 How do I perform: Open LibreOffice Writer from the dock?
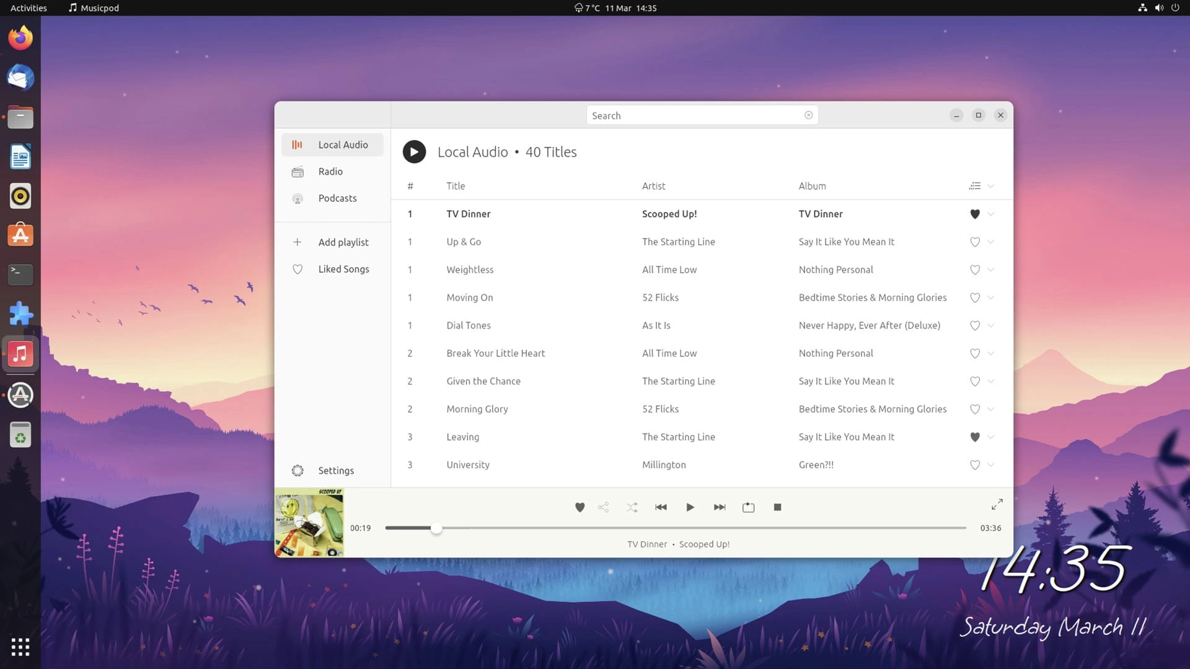[20, 157]
